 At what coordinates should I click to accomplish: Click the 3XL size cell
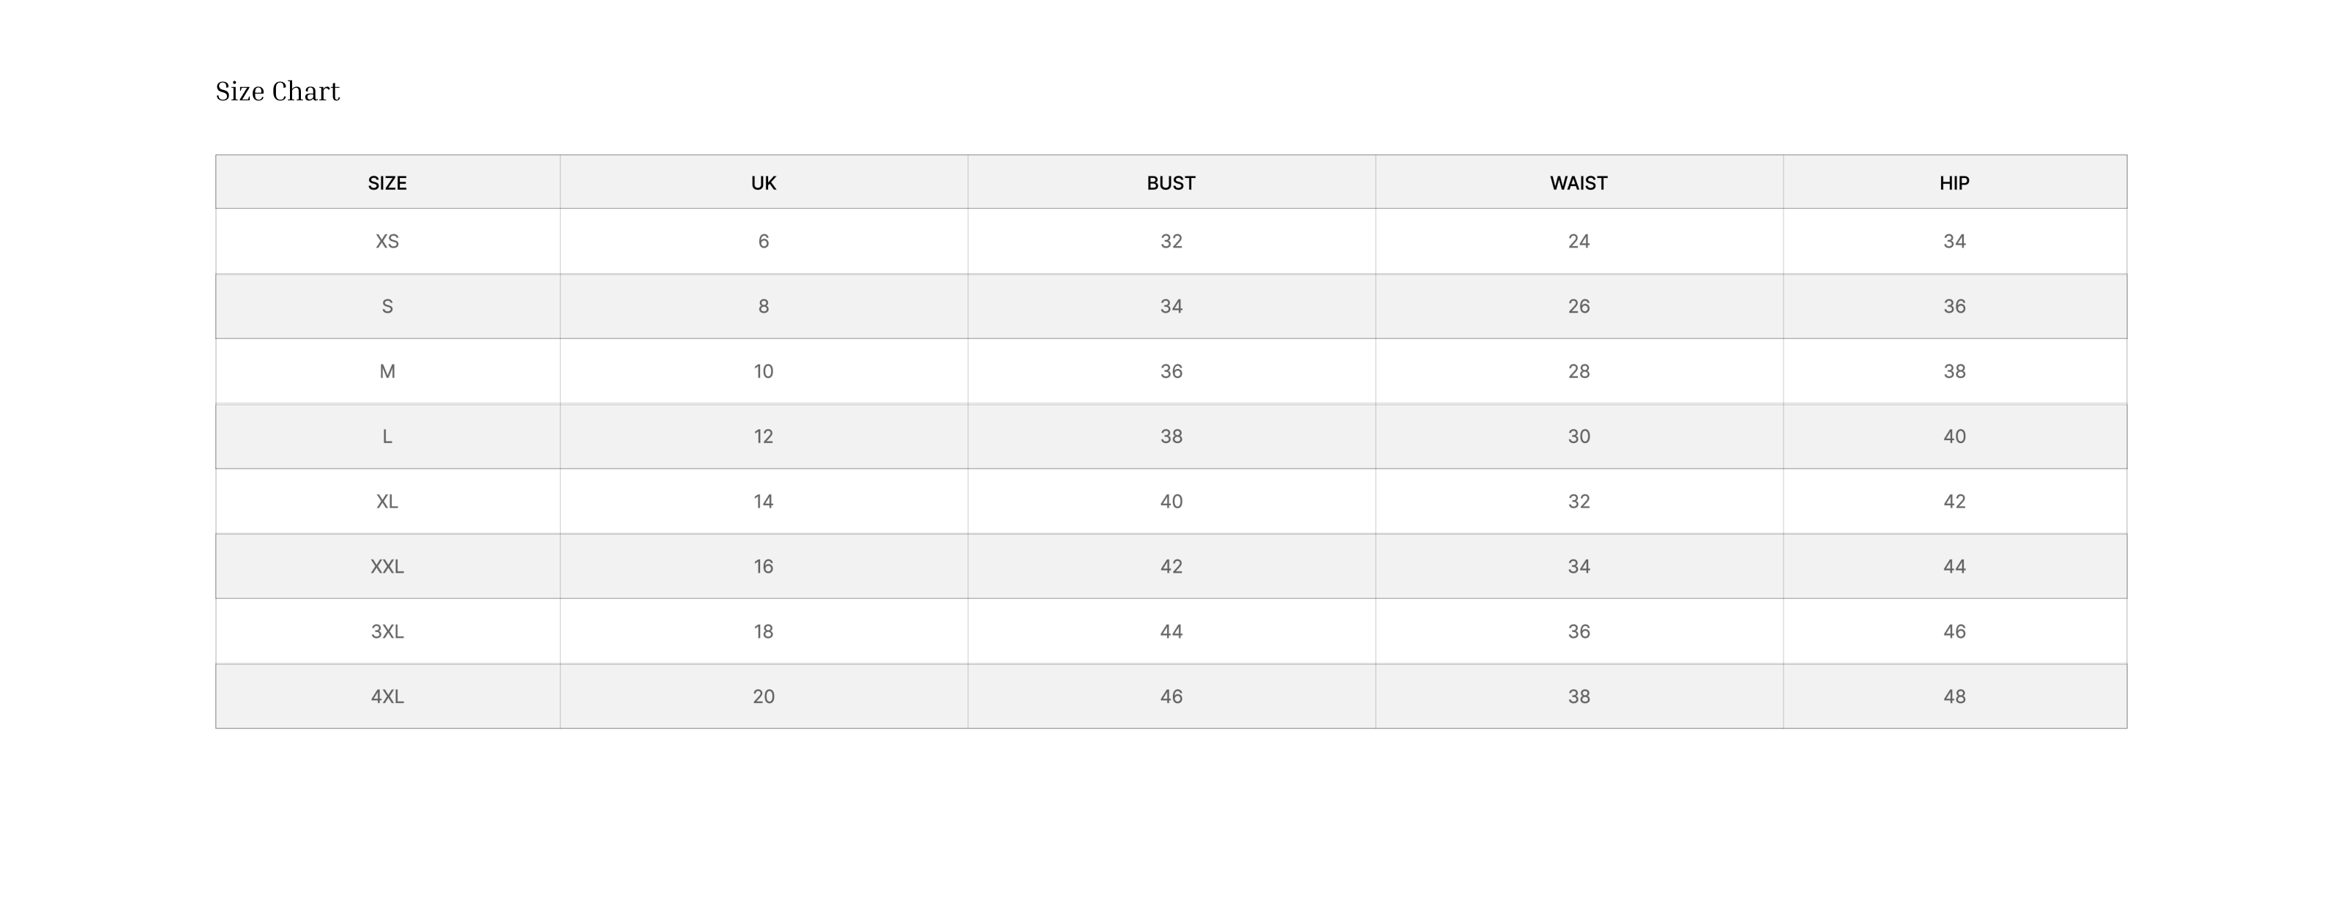[x=387, y=631]
